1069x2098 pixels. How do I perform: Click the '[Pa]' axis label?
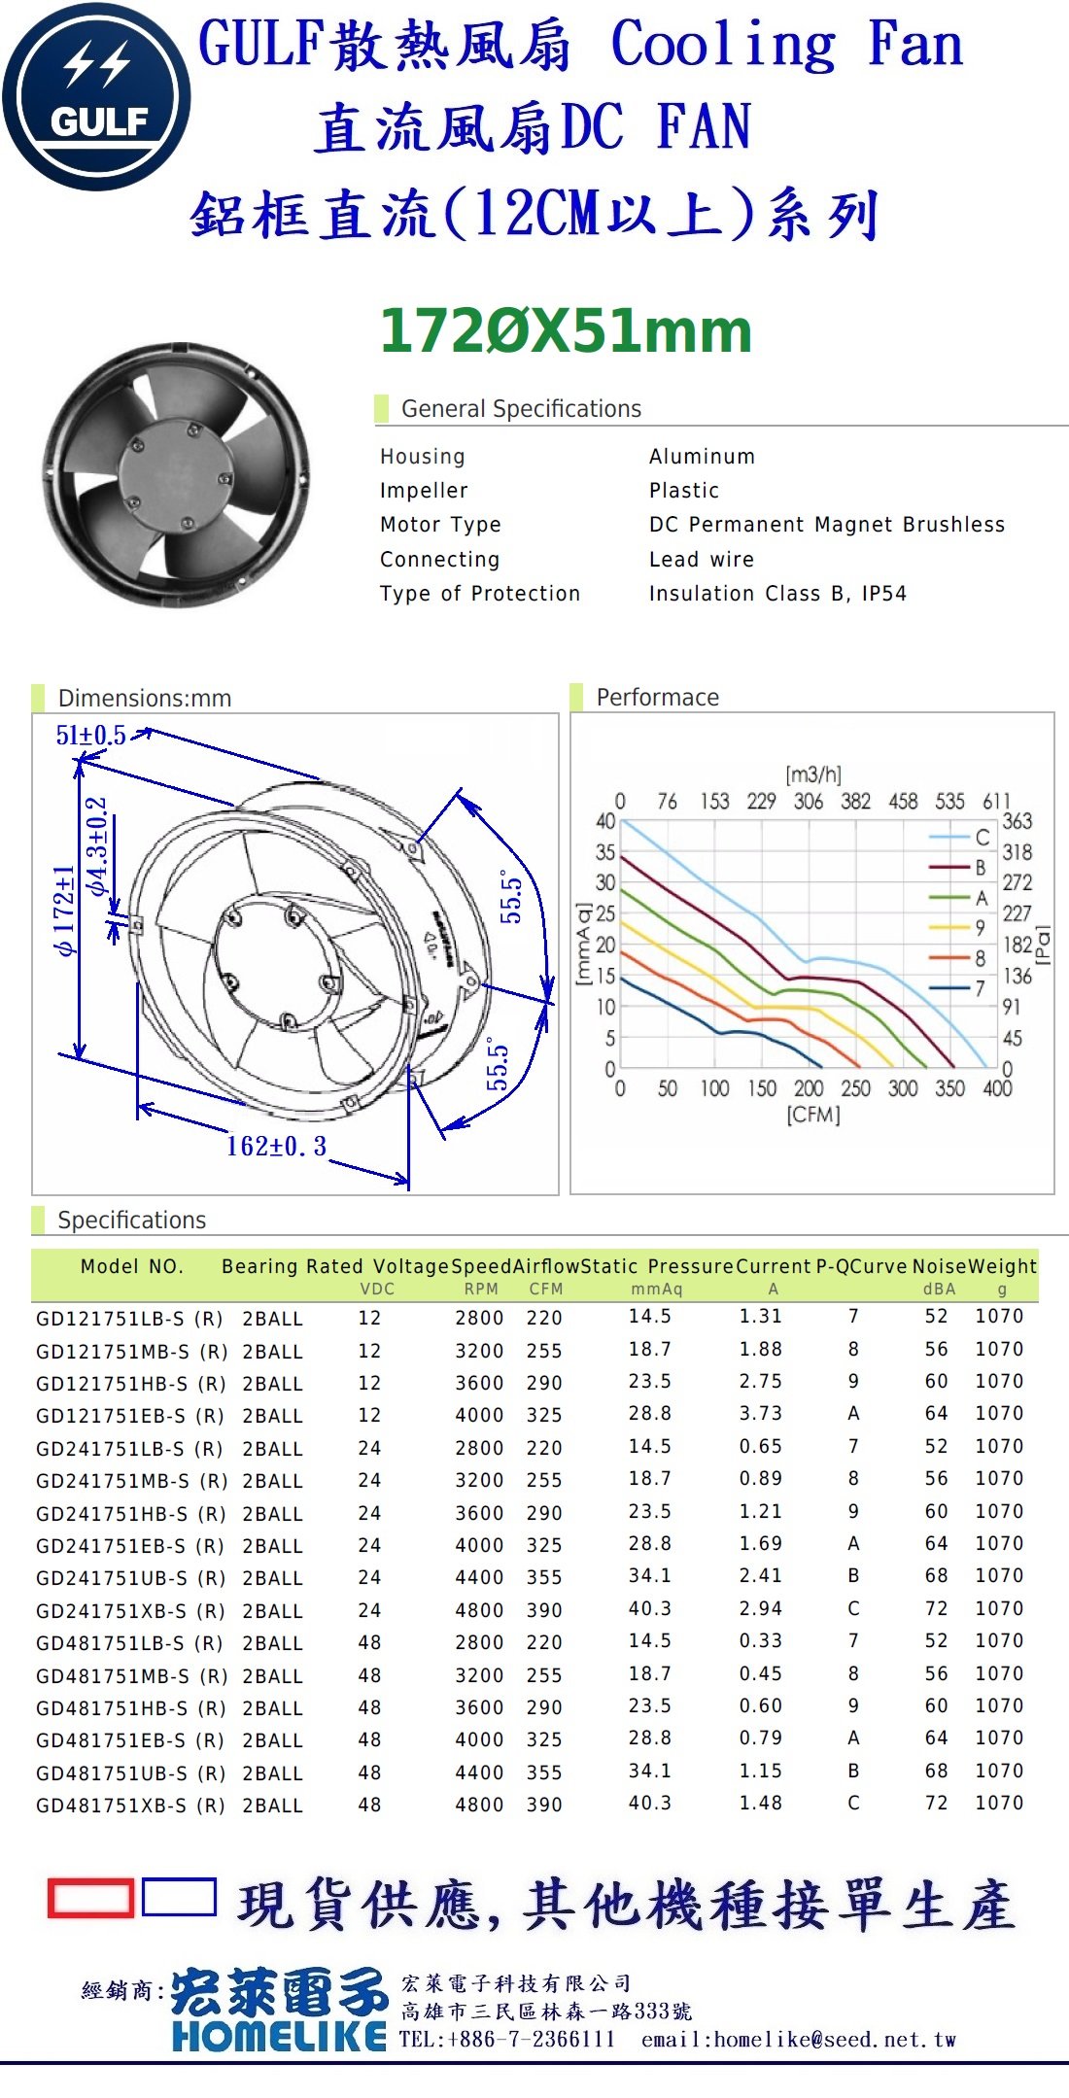pos(1044,945)
